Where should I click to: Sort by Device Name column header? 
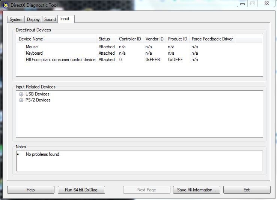click(x=56, y=39)
